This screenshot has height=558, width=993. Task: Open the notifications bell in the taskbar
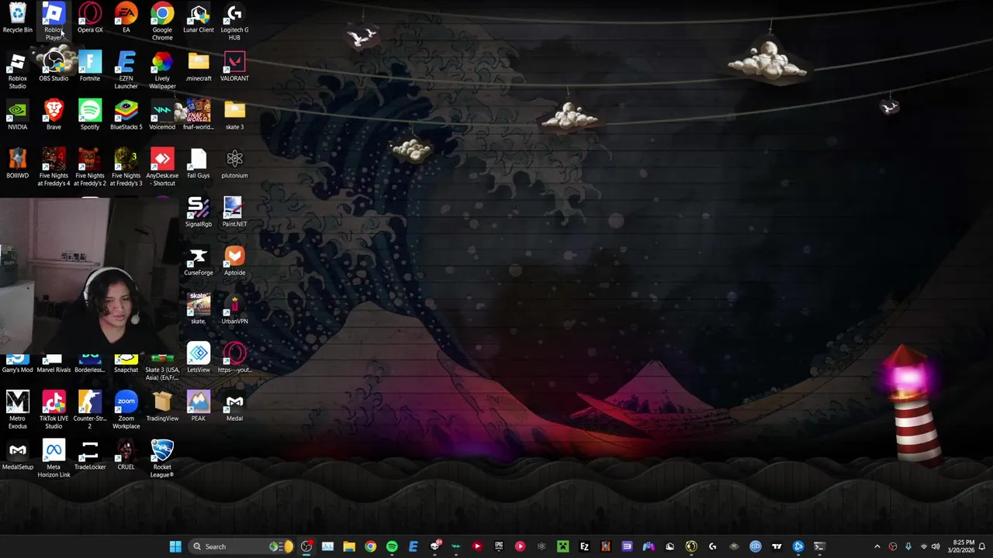pos(982,546)
